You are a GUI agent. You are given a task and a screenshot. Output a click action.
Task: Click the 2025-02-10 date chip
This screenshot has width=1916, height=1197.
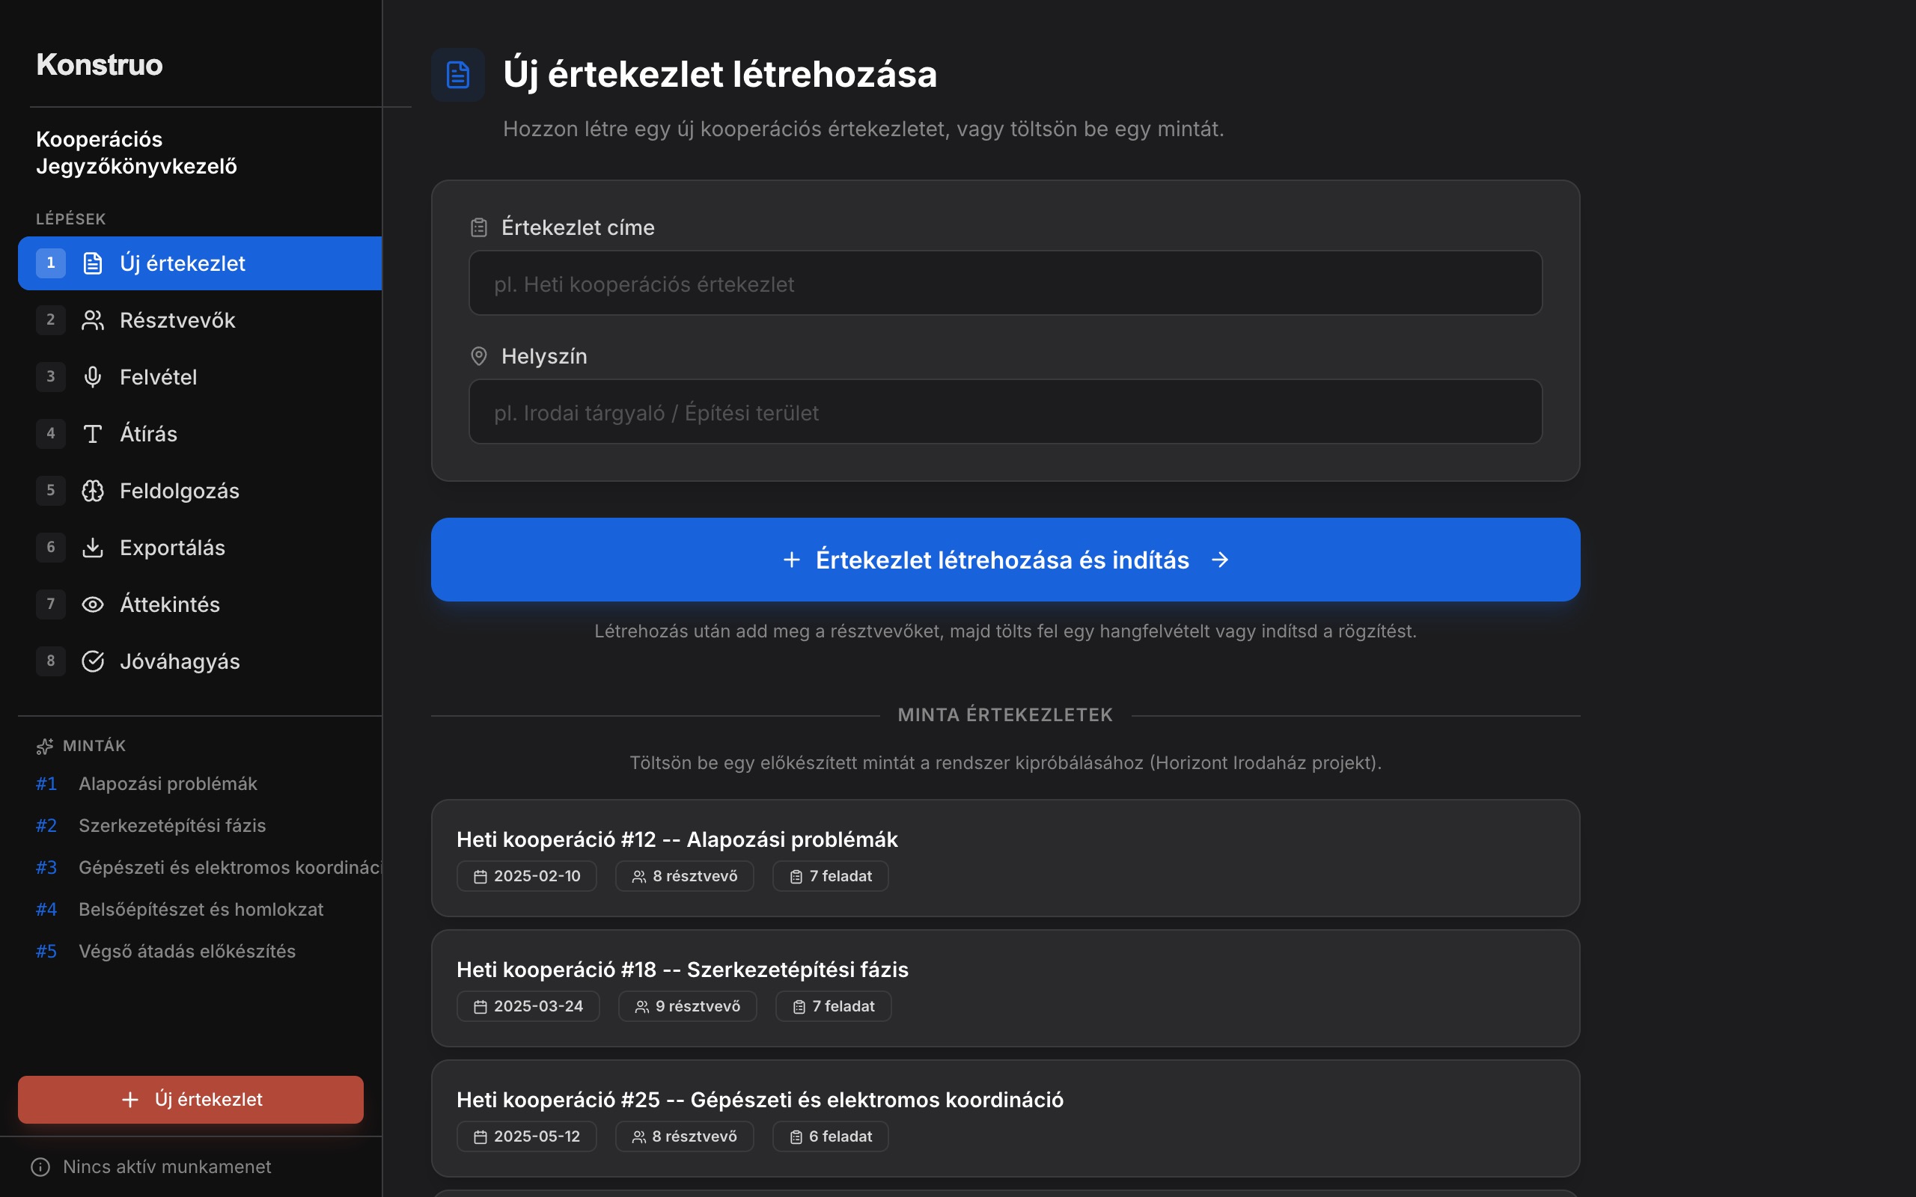tap(526, 876)
